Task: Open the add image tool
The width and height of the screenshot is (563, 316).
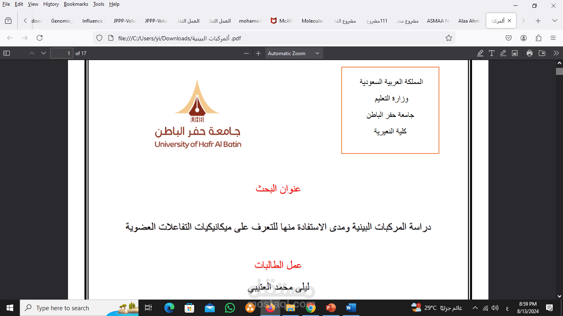Action: point(514,53)
